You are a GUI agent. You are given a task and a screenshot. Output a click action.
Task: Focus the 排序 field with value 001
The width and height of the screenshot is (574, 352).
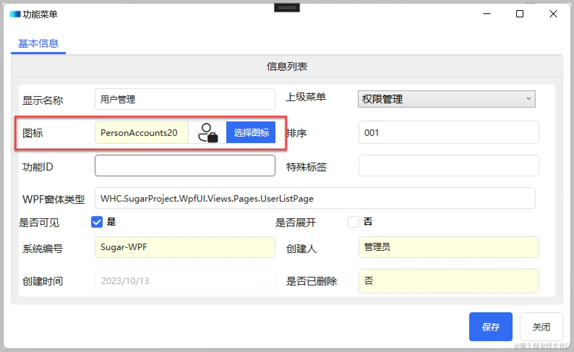point(449,132)
